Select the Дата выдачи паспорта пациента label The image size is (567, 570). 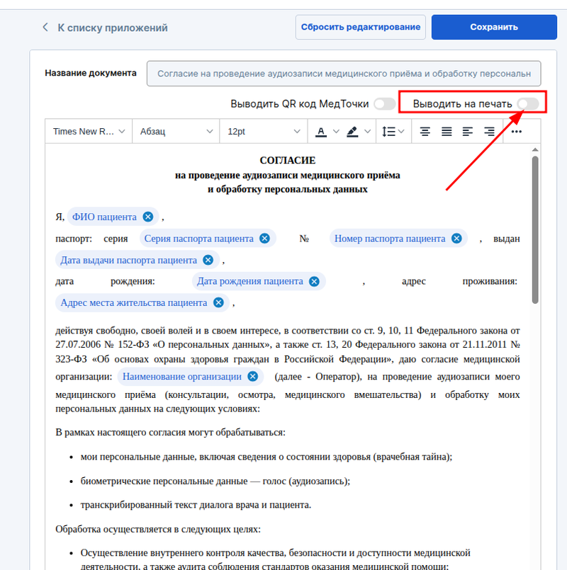pos(128,261)
